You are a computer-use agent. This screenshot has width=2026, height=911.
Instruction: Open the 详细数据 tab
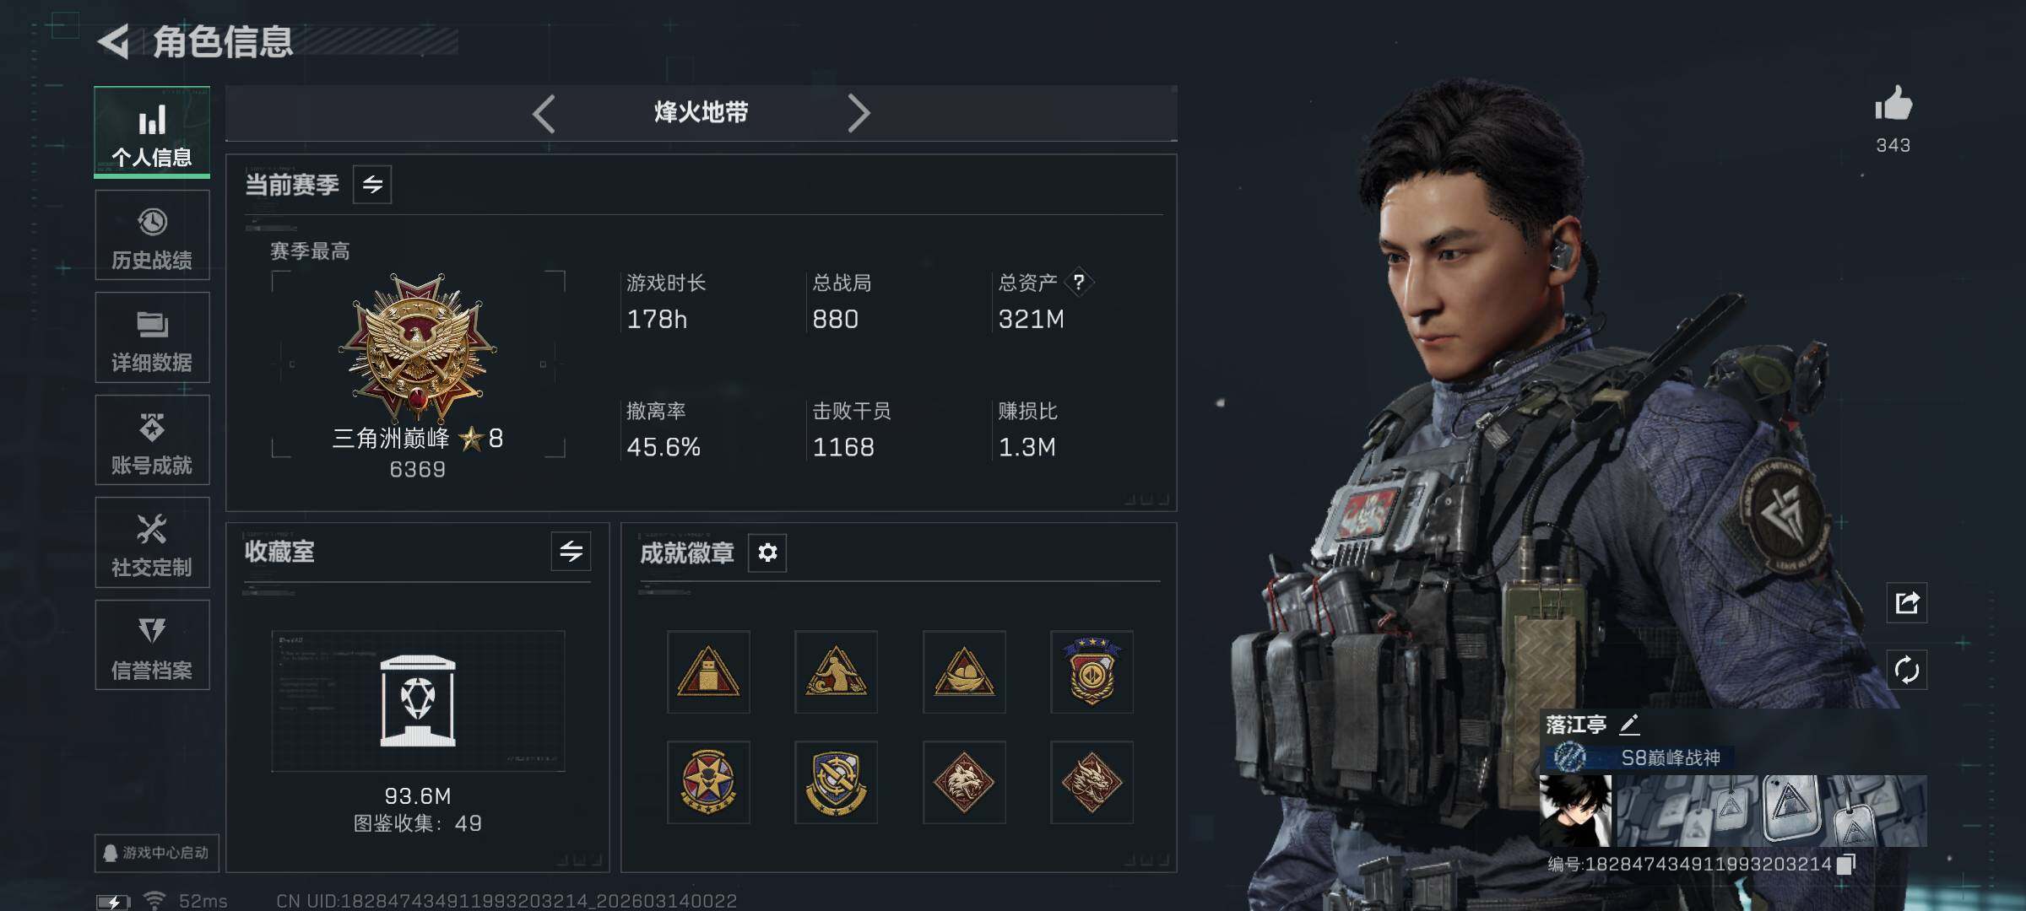[152, 337]
